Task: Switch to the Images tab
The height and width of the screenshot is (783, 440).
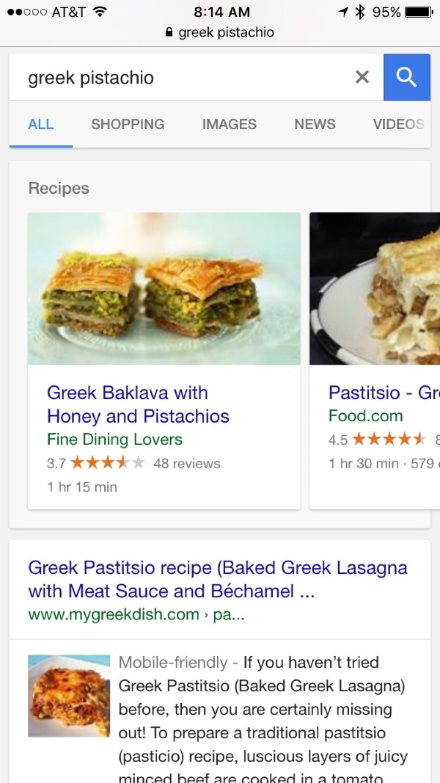Action: point(230,124)
